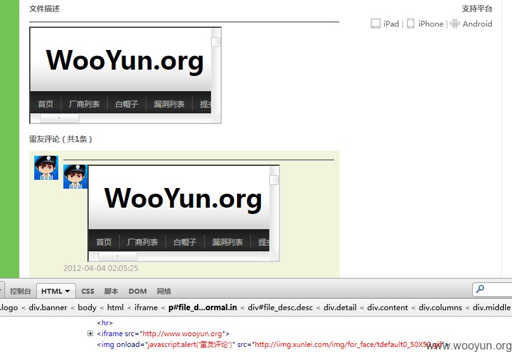Click the injected avatar image beside the comment iframe

point(75,177)
